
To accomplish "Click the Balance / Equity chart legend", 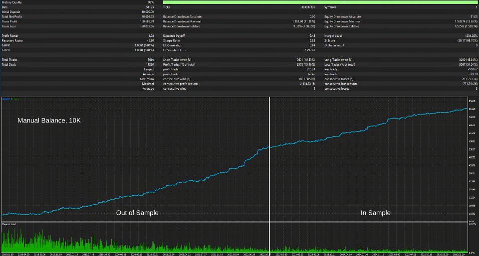I will pos(10,99).
